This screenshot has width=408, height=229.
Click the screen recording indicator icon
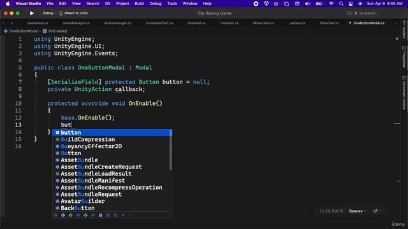coord(256,4)
